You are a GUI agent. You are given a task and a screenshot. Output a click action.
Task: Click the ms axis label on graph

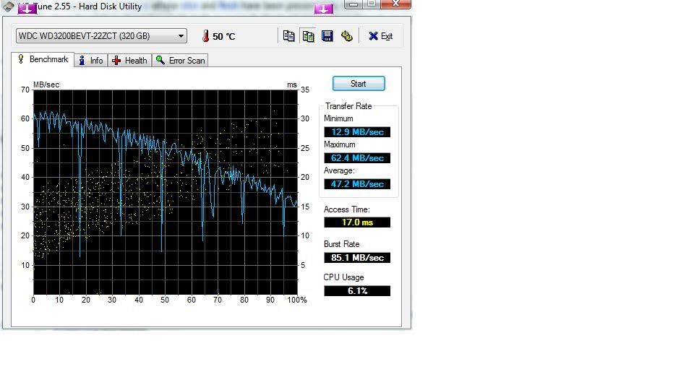coord(291,84)
